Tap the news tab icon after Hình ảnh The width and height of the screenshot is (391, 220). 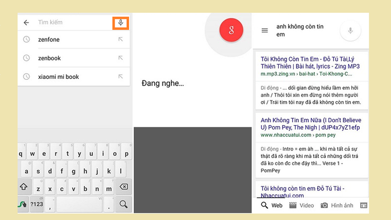(364, 205)
